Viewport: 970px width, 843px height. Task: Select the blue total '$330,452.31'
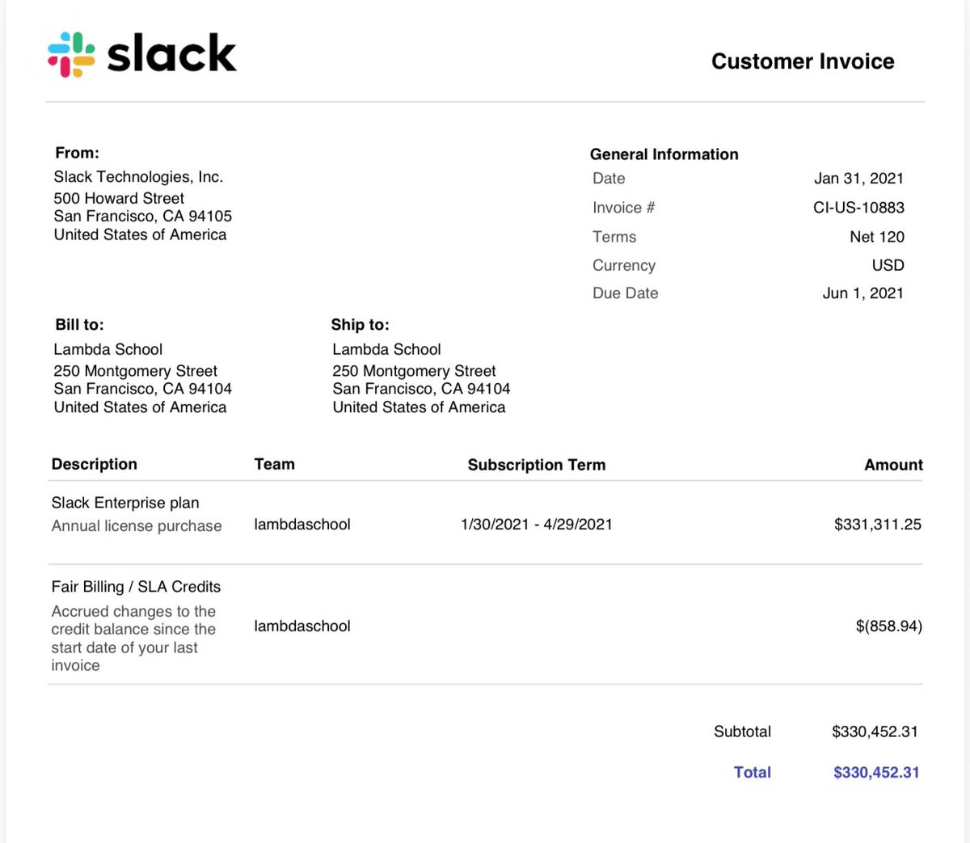(876, 772)
